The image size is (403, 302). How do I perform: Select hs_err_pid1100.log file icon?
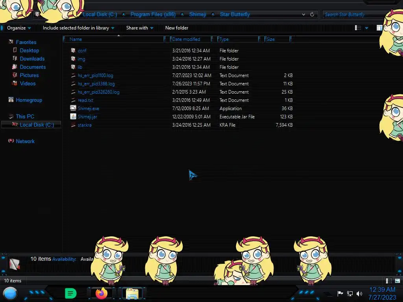coord(73,75)
